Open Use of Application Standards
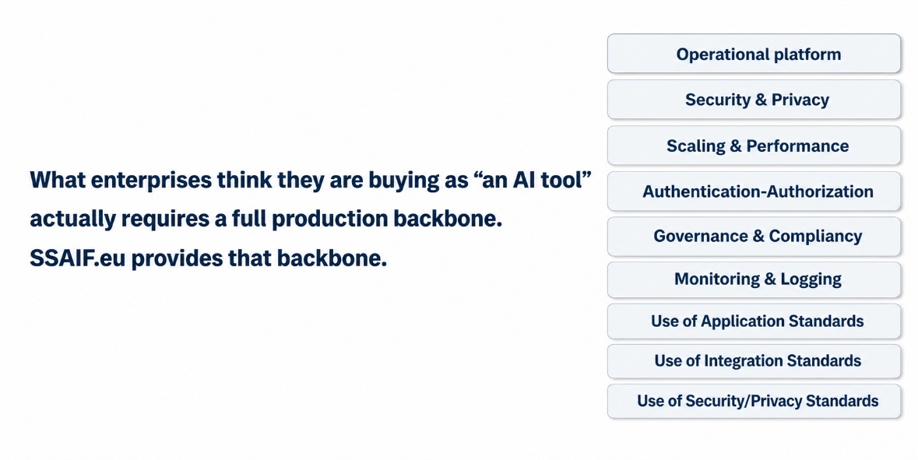The image size is (918, 460). [754, 321]
